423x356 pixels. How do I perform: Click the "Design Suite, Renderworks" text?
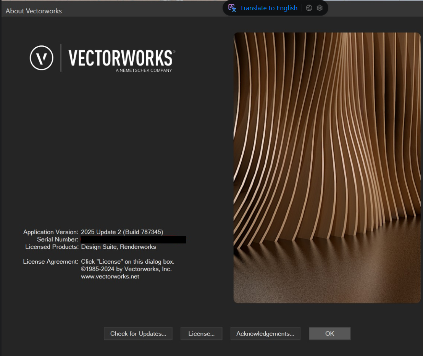pyautogui.click(x=118, y=247)
